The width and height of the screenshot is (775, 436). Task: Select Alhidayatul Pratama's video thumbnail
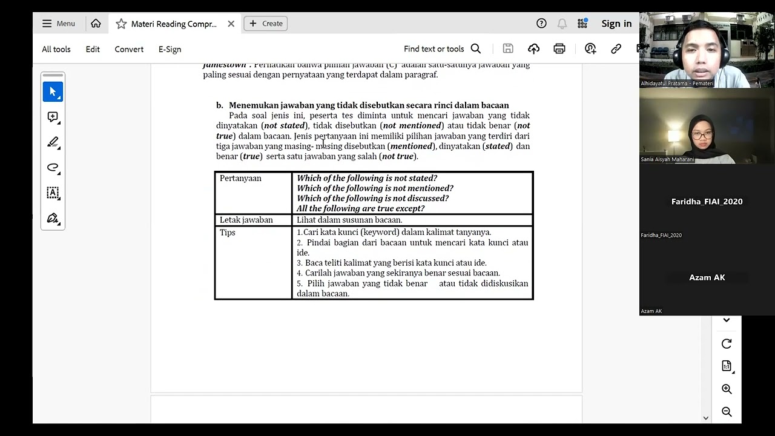point(707,50)
